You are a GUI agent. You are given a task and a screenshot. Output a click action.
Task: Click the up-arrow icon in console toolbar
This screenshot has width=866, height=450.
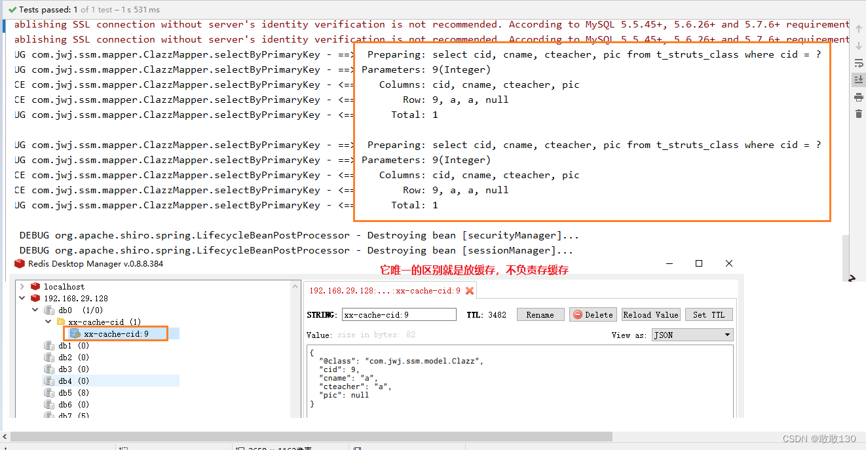858,29
